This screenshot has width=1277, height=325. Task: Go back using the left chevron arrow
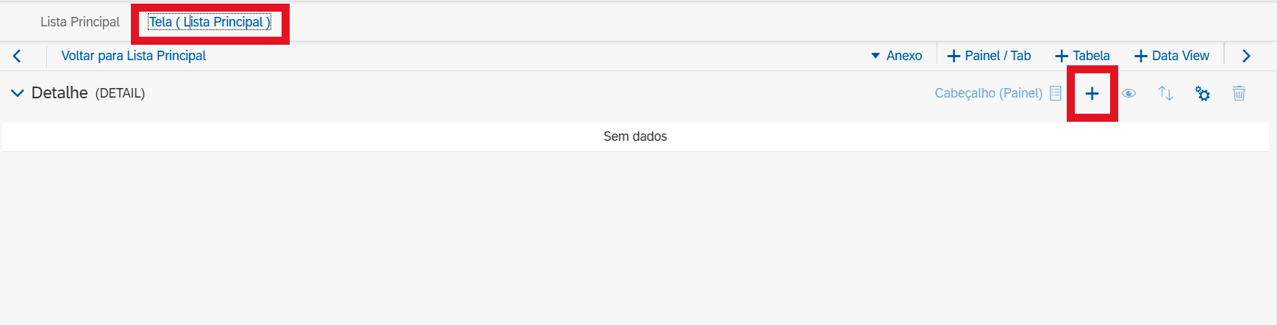click(17, 56)
